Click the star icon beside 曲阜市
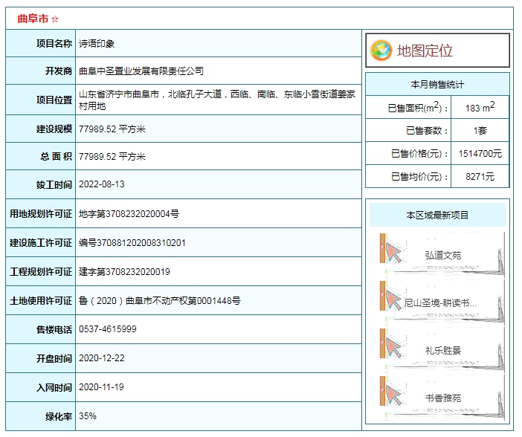The image size is (522, 437). pos(55,19)
